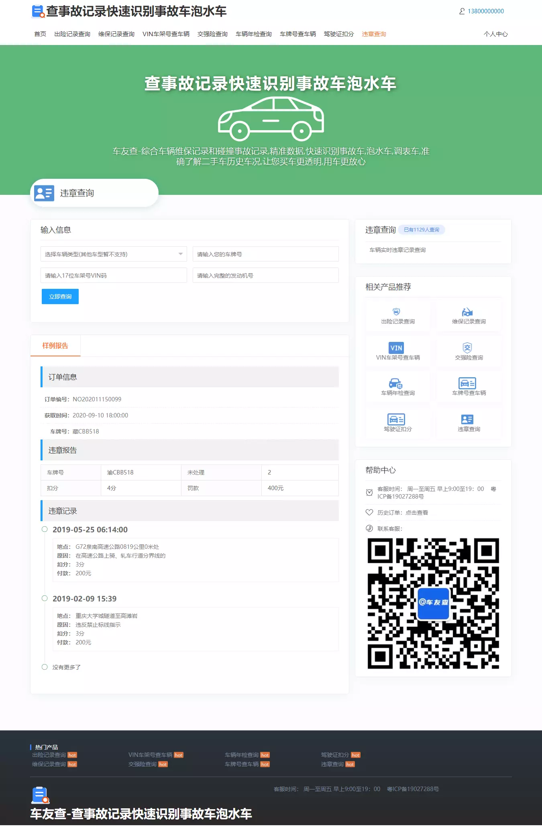This screenshot has width=542, height=826.
Task: Open 违章查询 icon in recommendations
Action: tap(467, 419)
